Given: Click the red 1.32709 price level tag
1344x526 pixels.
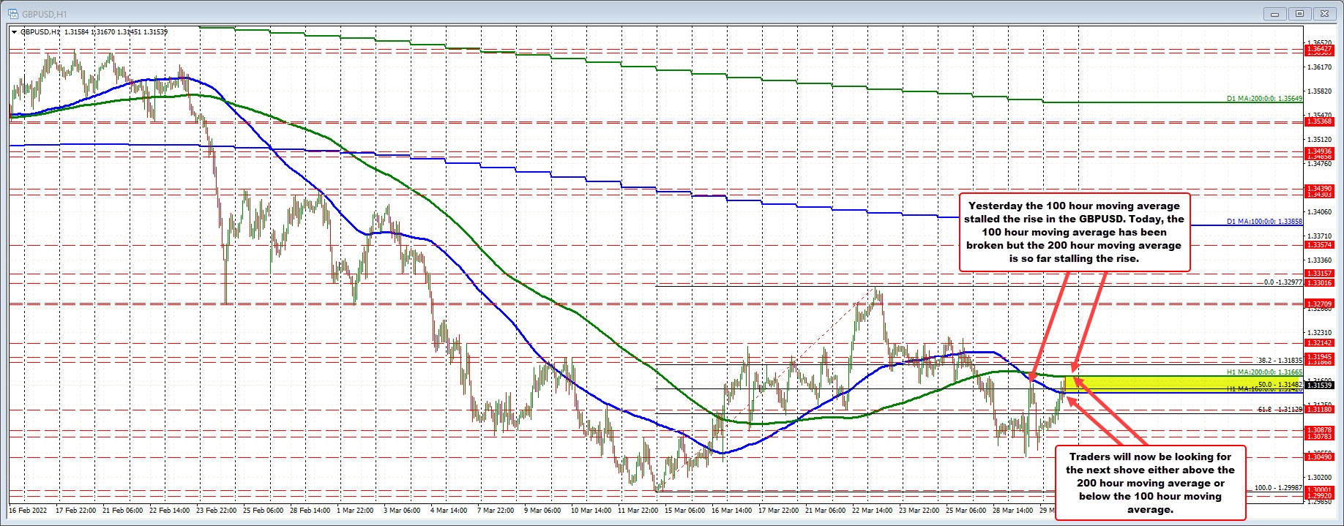Looking at the screenshot, I should [1319, 303].
